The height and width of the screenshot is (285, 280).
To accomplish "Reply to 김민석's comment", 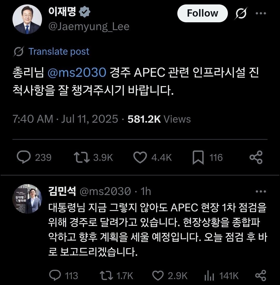I will click(55, 275).
